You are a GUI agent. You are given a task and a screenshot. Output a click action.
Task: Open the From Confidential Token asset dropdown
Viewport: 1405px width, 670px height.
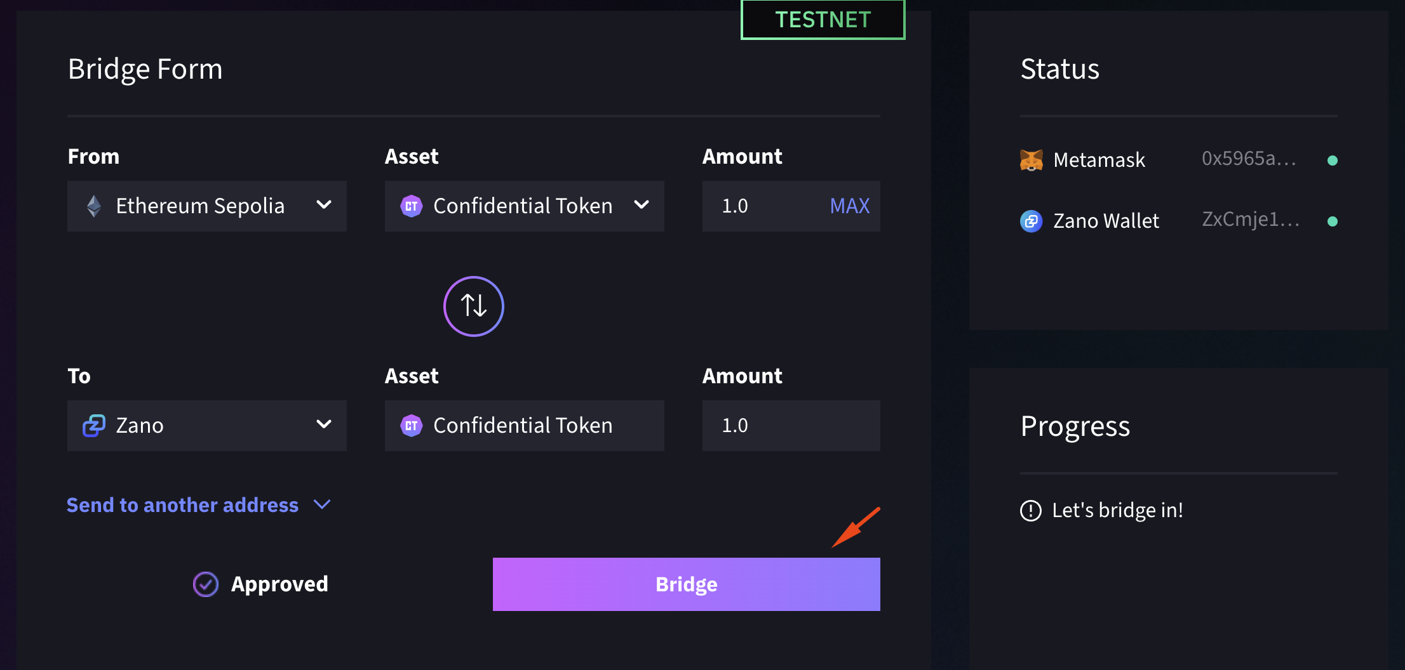coord(524,206)
